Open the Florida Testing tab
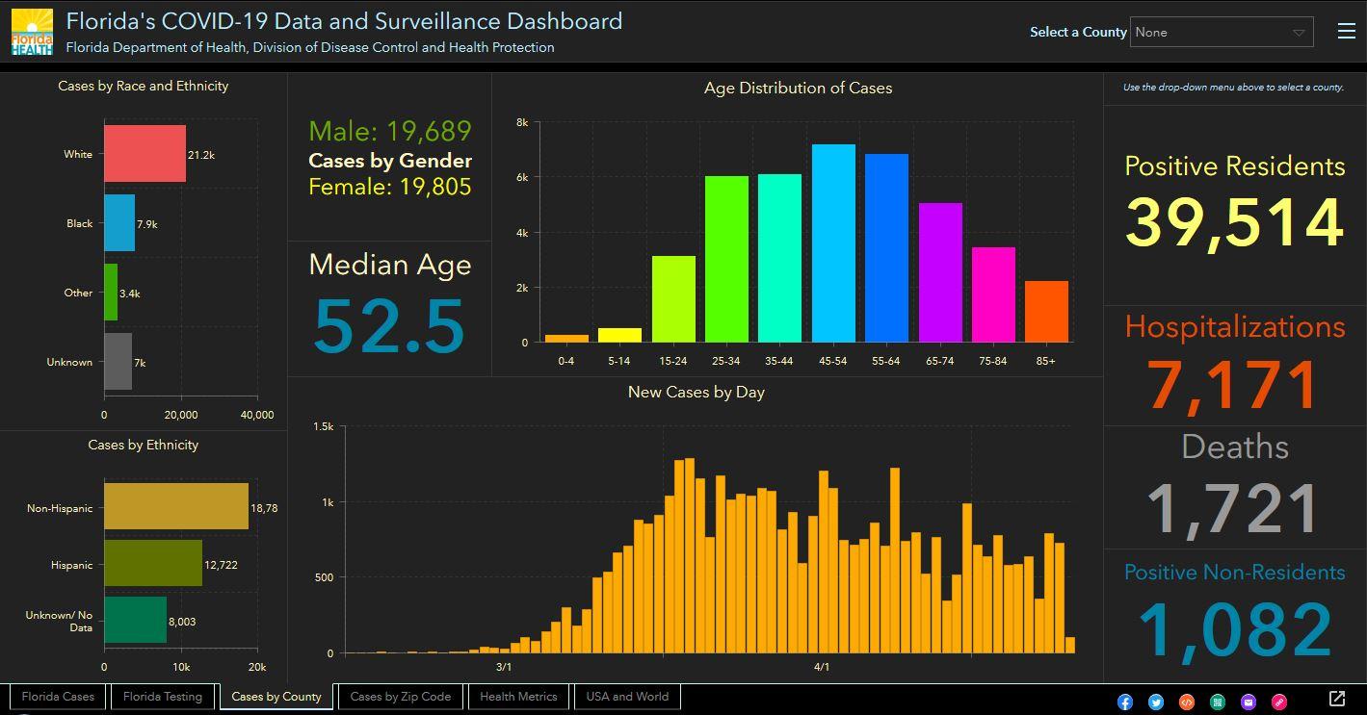 [163, 697]
